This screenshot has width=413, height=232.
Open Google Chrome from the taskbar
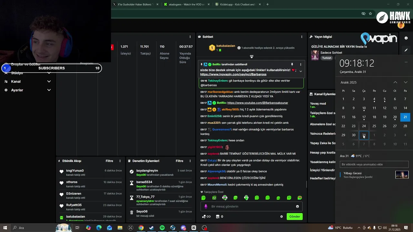[141, 228]
